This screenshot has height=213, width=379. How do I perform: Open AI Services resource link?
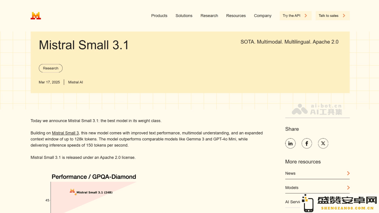[293, 202]
